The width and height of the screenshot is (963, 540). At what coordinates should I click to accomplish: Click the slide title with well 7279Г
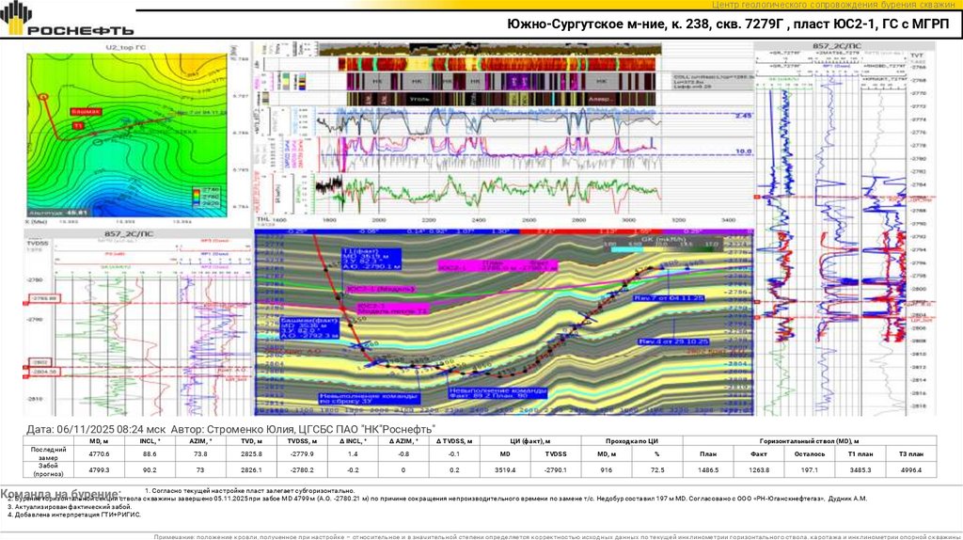point(729,24)
